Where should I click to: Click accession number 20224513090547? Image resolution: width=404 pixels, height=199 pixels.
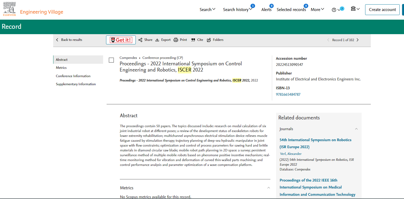(x=289, y=65)
